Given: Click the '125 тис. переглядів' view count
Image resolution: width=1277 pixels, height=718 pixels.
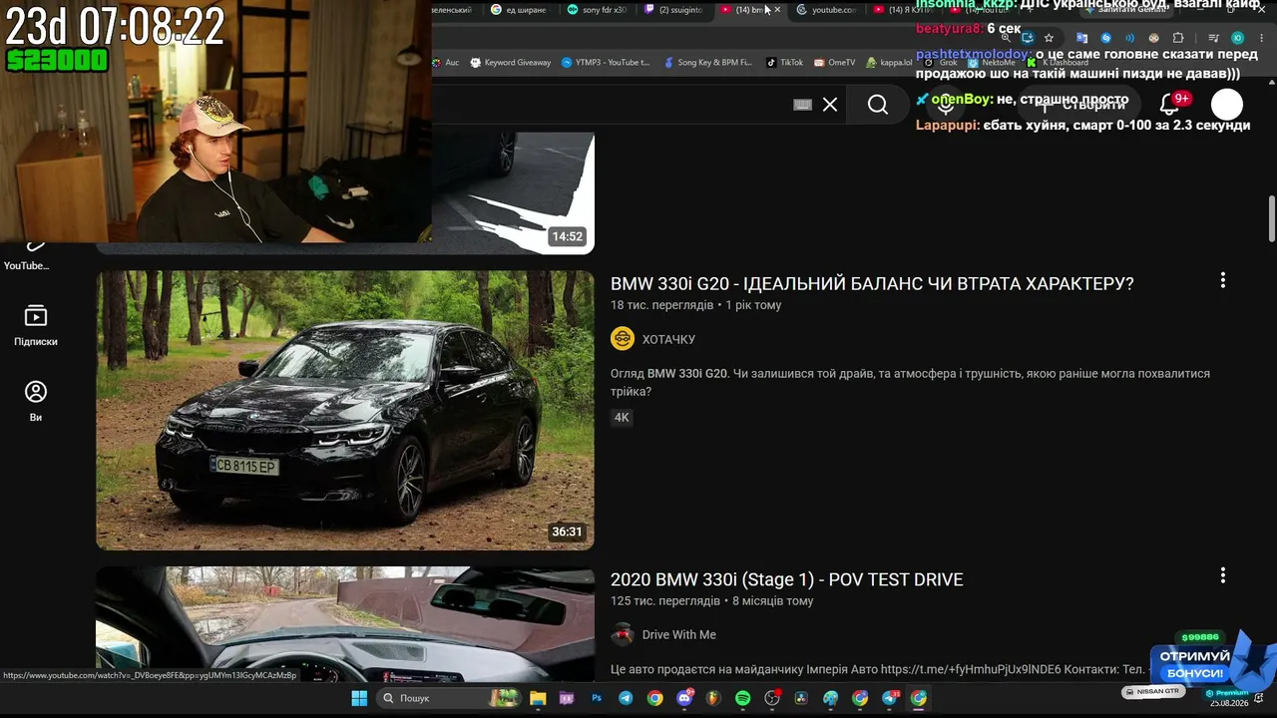Looking at the screenshot, I should 665,601.
